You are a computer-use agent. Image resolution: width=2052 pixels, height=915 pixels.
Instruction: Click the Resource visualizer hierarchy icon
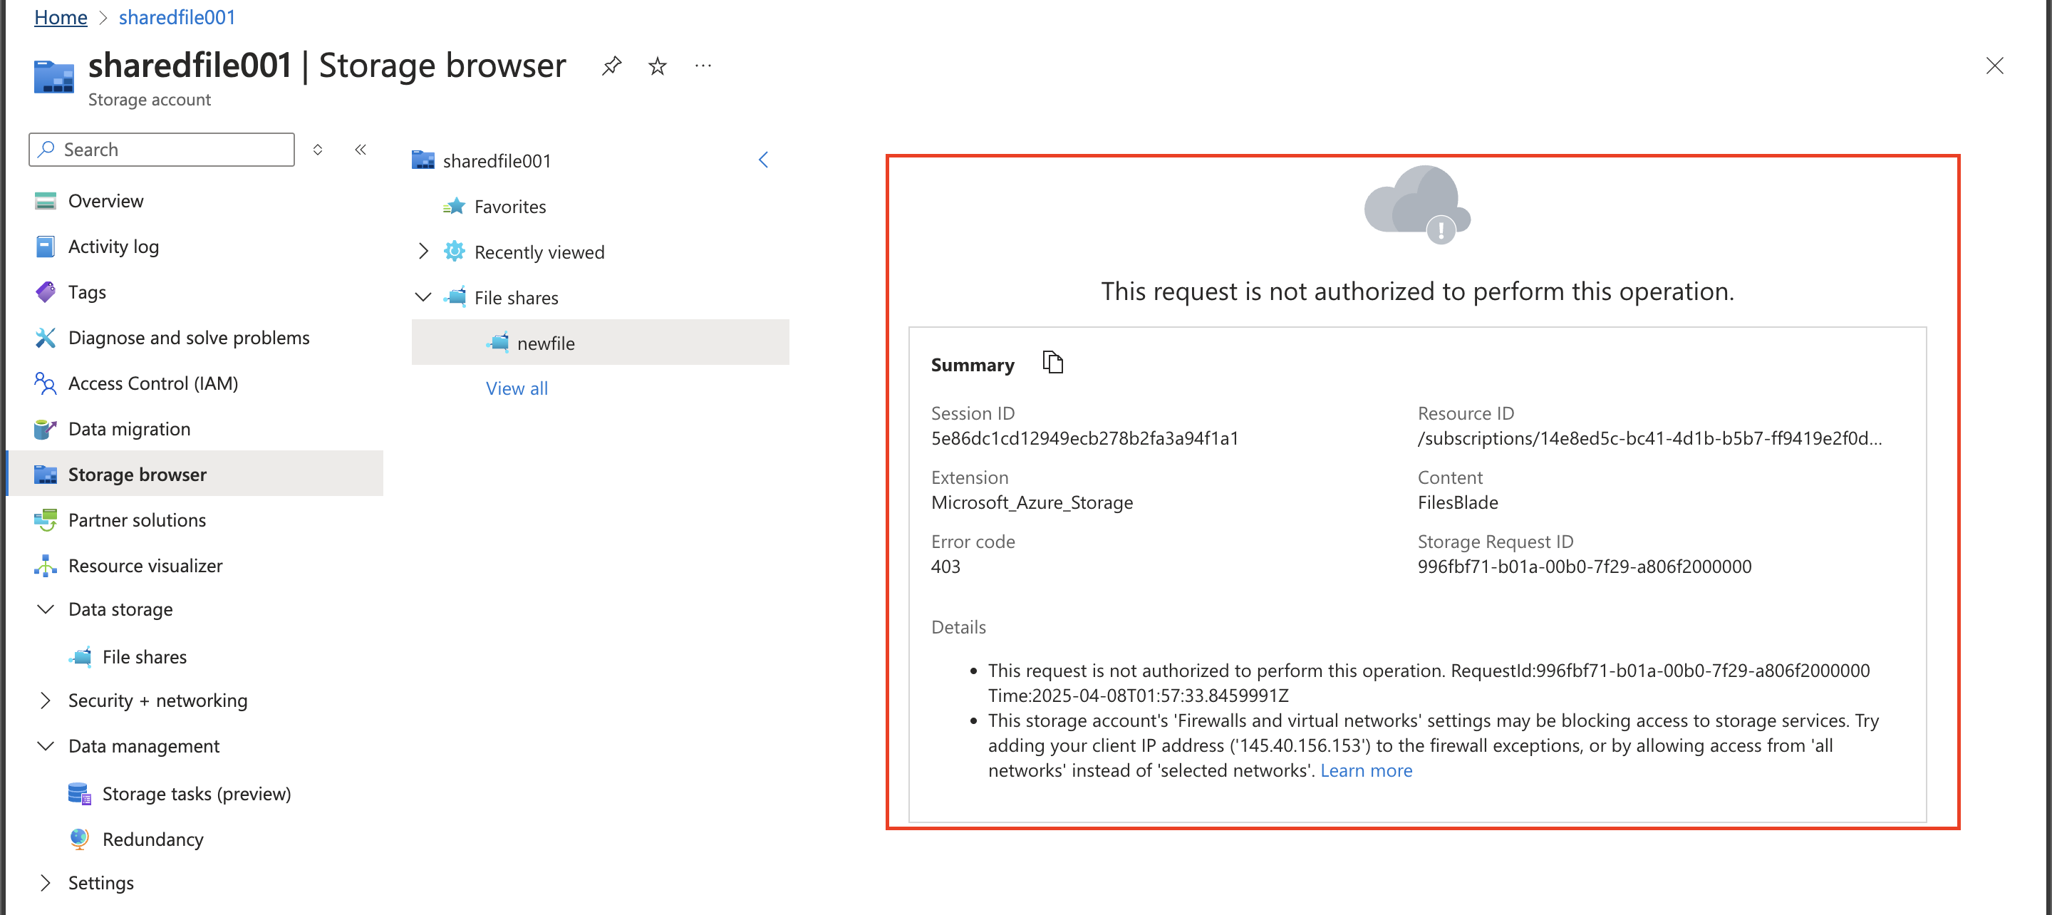click(x=46, y=565)
